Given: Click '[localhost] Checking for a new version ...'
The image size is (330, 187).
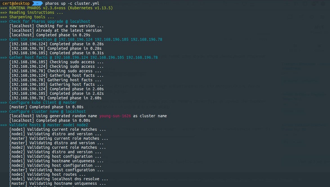Looking at the screenshot, I should pos(56,26).
